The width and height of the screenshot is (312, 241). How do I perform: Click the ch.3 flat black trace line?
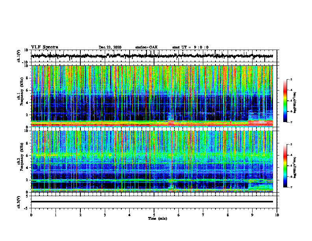pyautogui.click(x=152, y=202)
